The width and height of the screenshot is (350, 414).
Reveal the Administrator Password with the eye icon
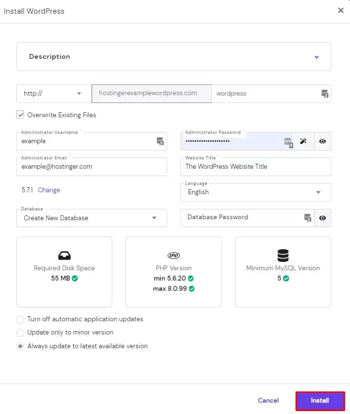tap(323, 141)
